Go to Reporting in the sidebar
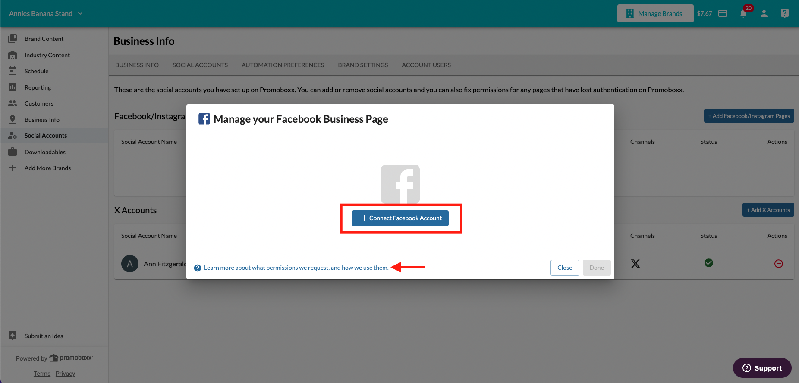Viewport: 799px width, 383px height. [38, 87]
